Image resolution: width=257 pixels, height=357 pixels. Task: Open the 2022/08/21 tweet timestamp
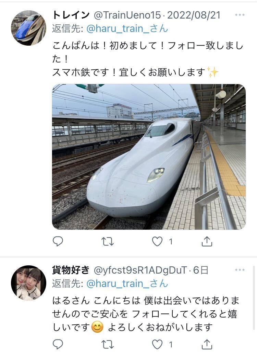tap(194, 15)
